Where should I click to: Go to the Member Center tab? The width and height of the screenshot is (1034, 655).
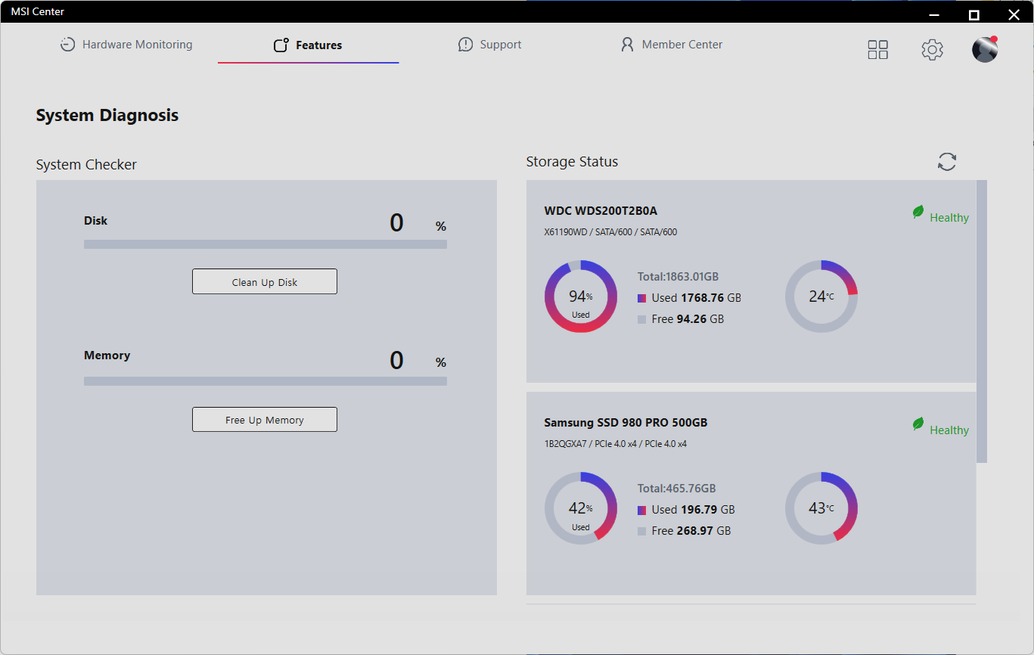(671, 45)
